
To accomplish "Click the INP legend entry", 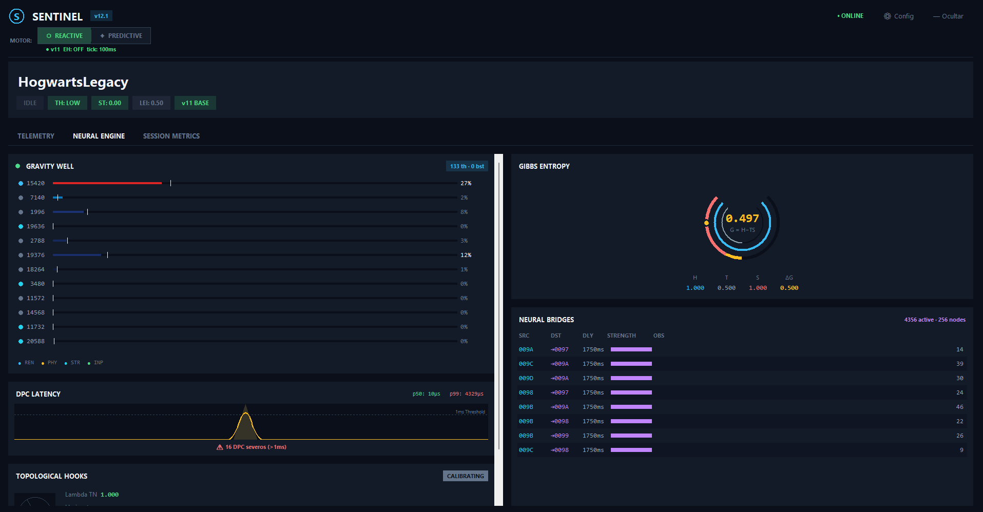I will (95, 363).
